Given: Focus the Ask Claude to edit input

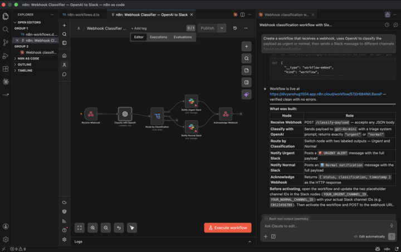Looking at the screenshot, I should (325, 226).
